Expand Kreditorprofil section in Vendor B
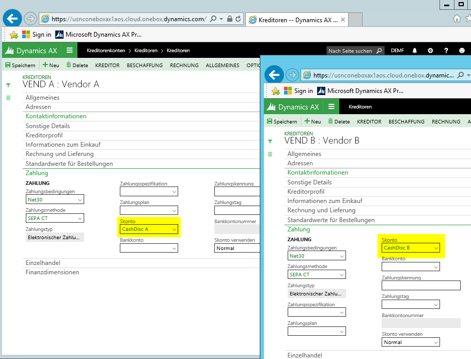 (309, 192)
